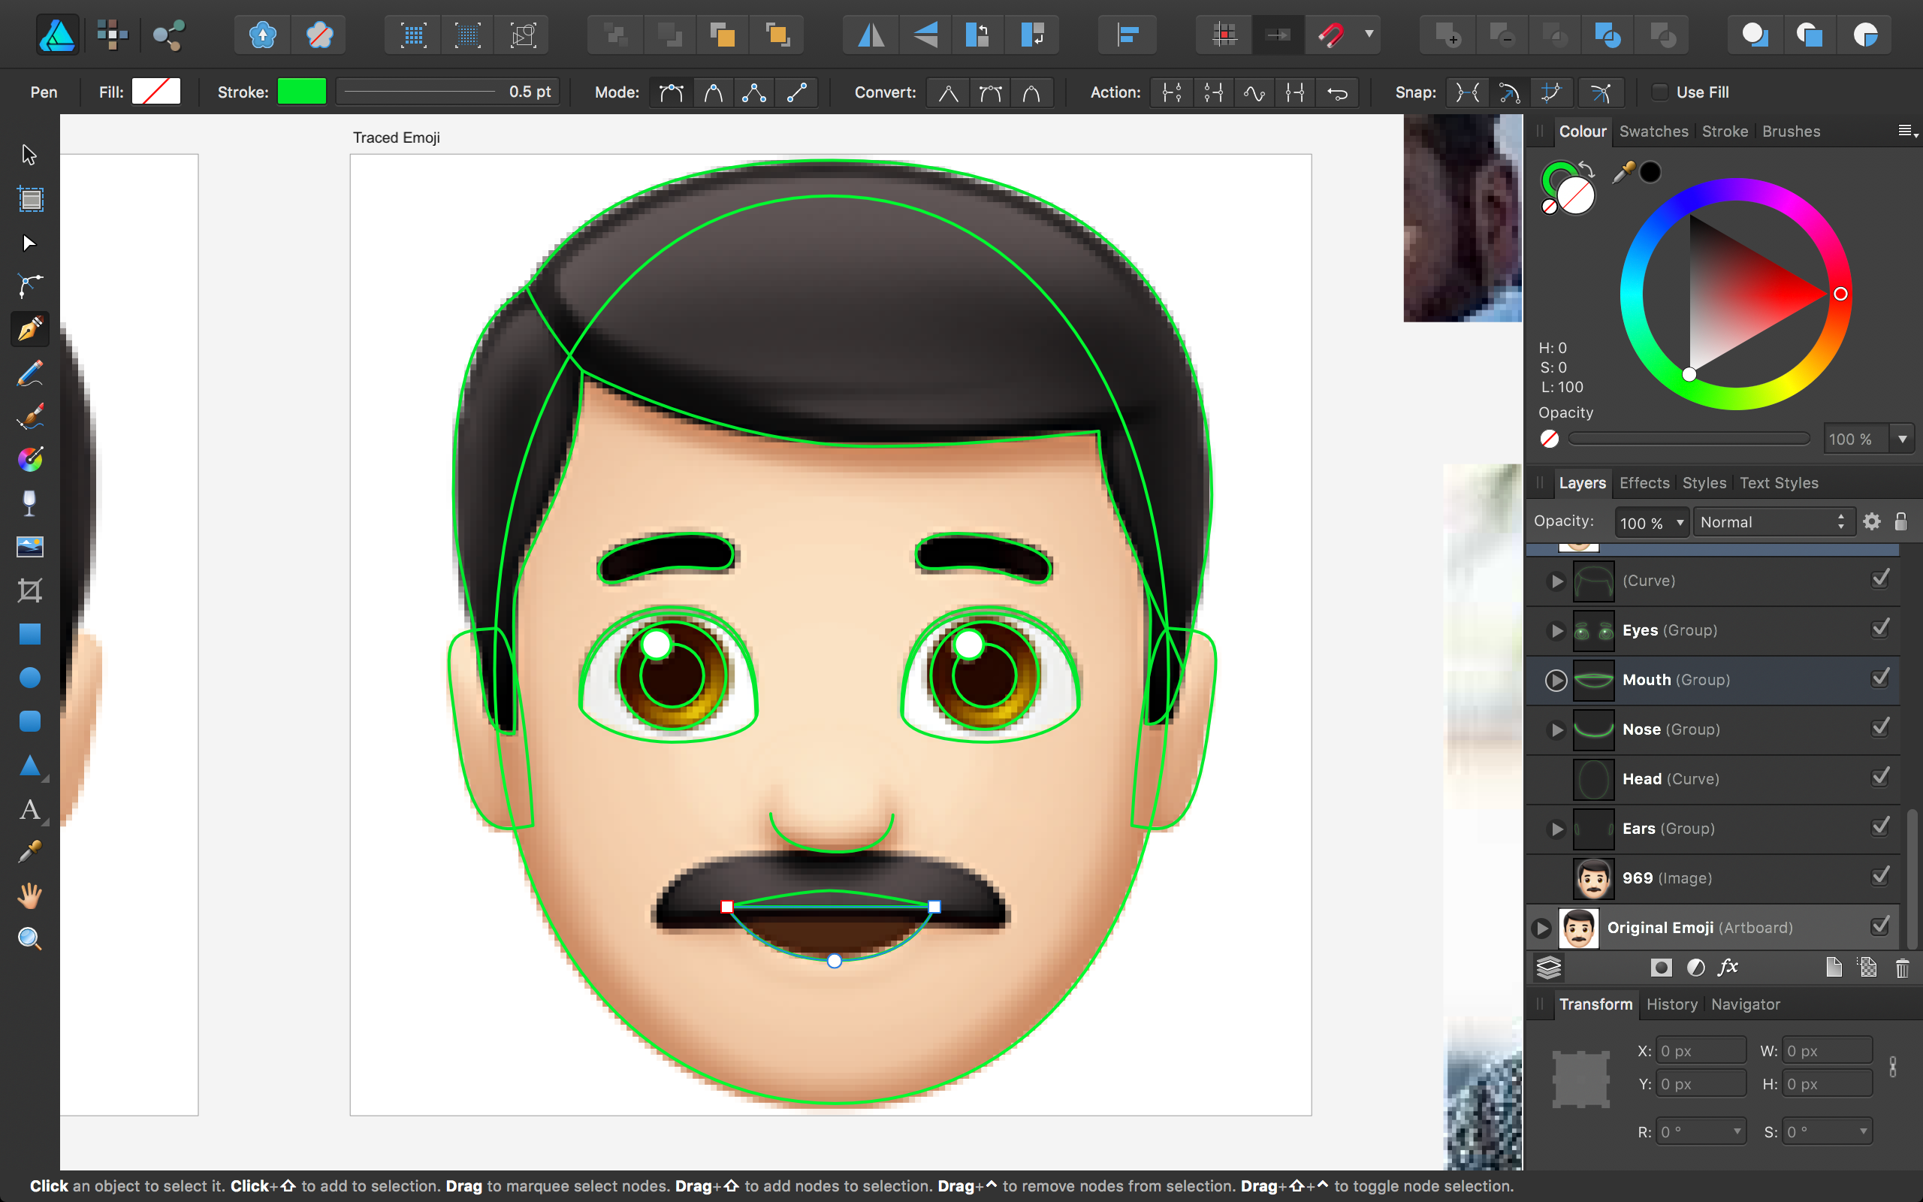
Task: Hide the Original Emoji artboard
Action: click(1880, 927)
